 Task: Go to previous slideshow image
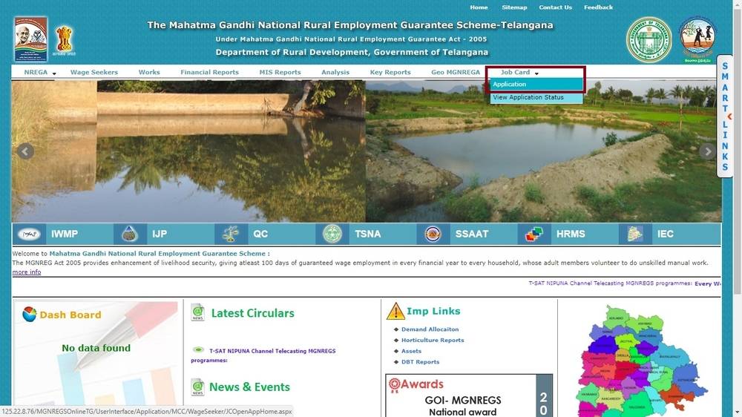[25, 151]
